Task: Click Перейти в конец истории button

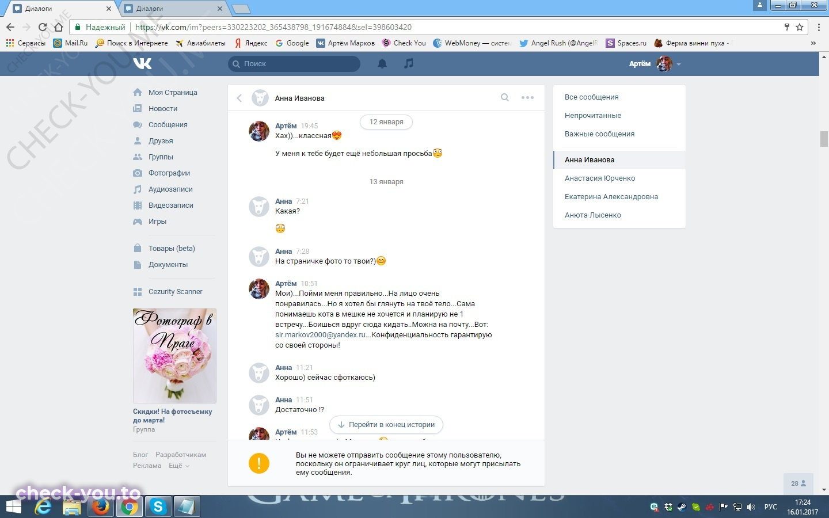Action: [x=386, y=425]
